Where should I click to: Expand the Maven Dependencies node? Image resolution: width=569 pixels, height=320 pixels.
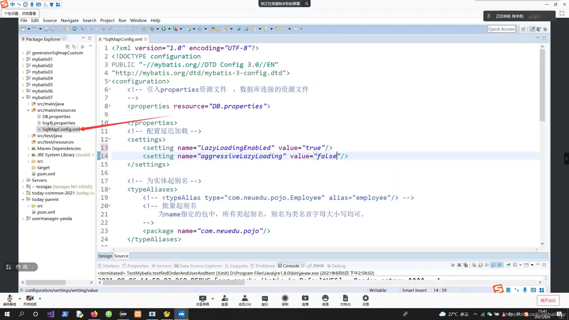point(28,149)
